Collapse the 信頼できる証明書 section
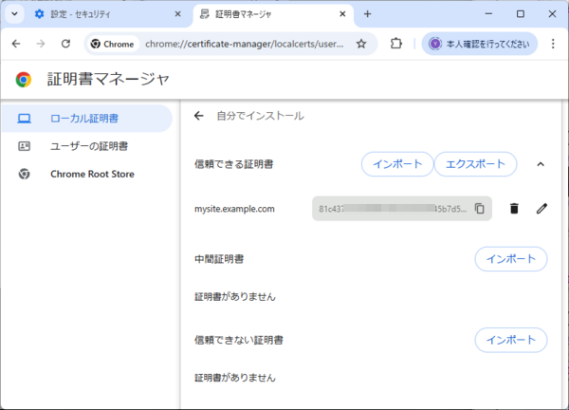The height and width of the screenshot is (410, 569). (x=541, y=164)
